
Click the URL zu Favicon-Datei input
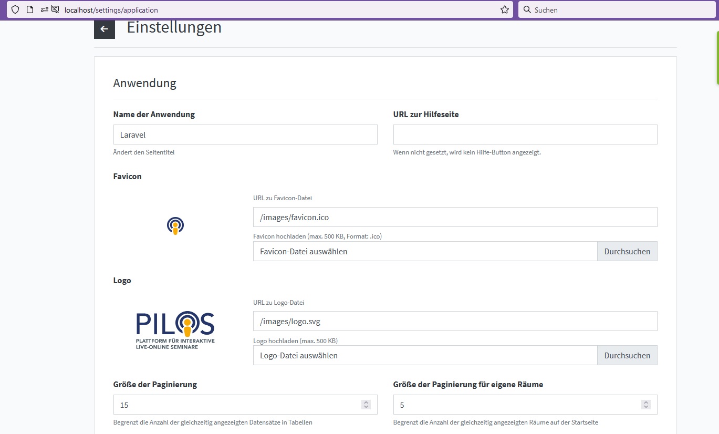tap(455, 217)
